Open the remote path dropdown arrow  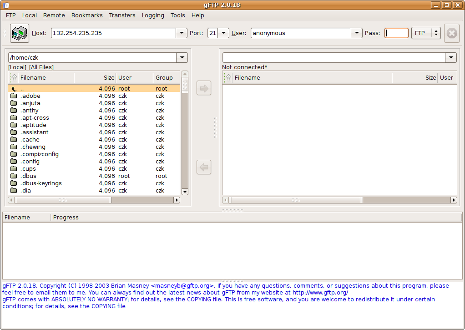click(451, 57)
